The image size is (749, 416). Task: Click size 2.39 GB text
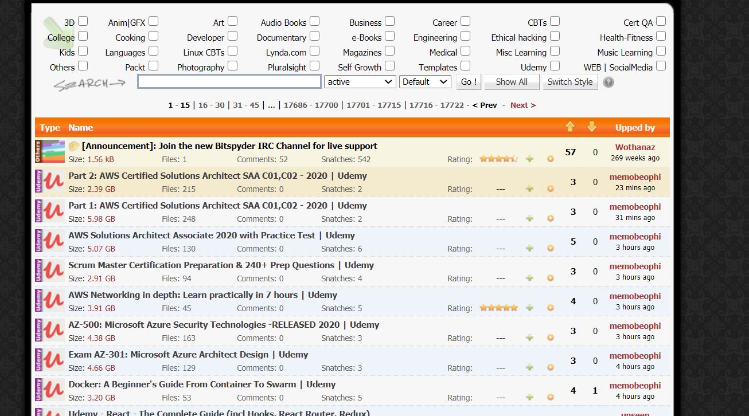(101, 189)
